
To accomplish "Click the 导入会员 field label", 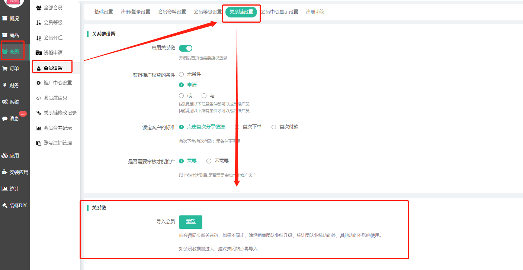I will [166, 222].
